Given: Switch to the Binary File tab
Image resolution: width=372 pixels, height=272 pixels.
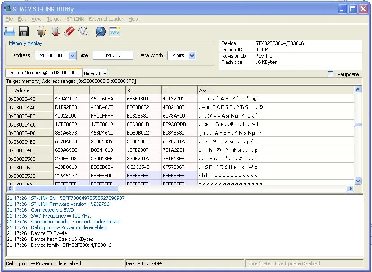Looking at the screenshot, I should [x=95, y=73].
